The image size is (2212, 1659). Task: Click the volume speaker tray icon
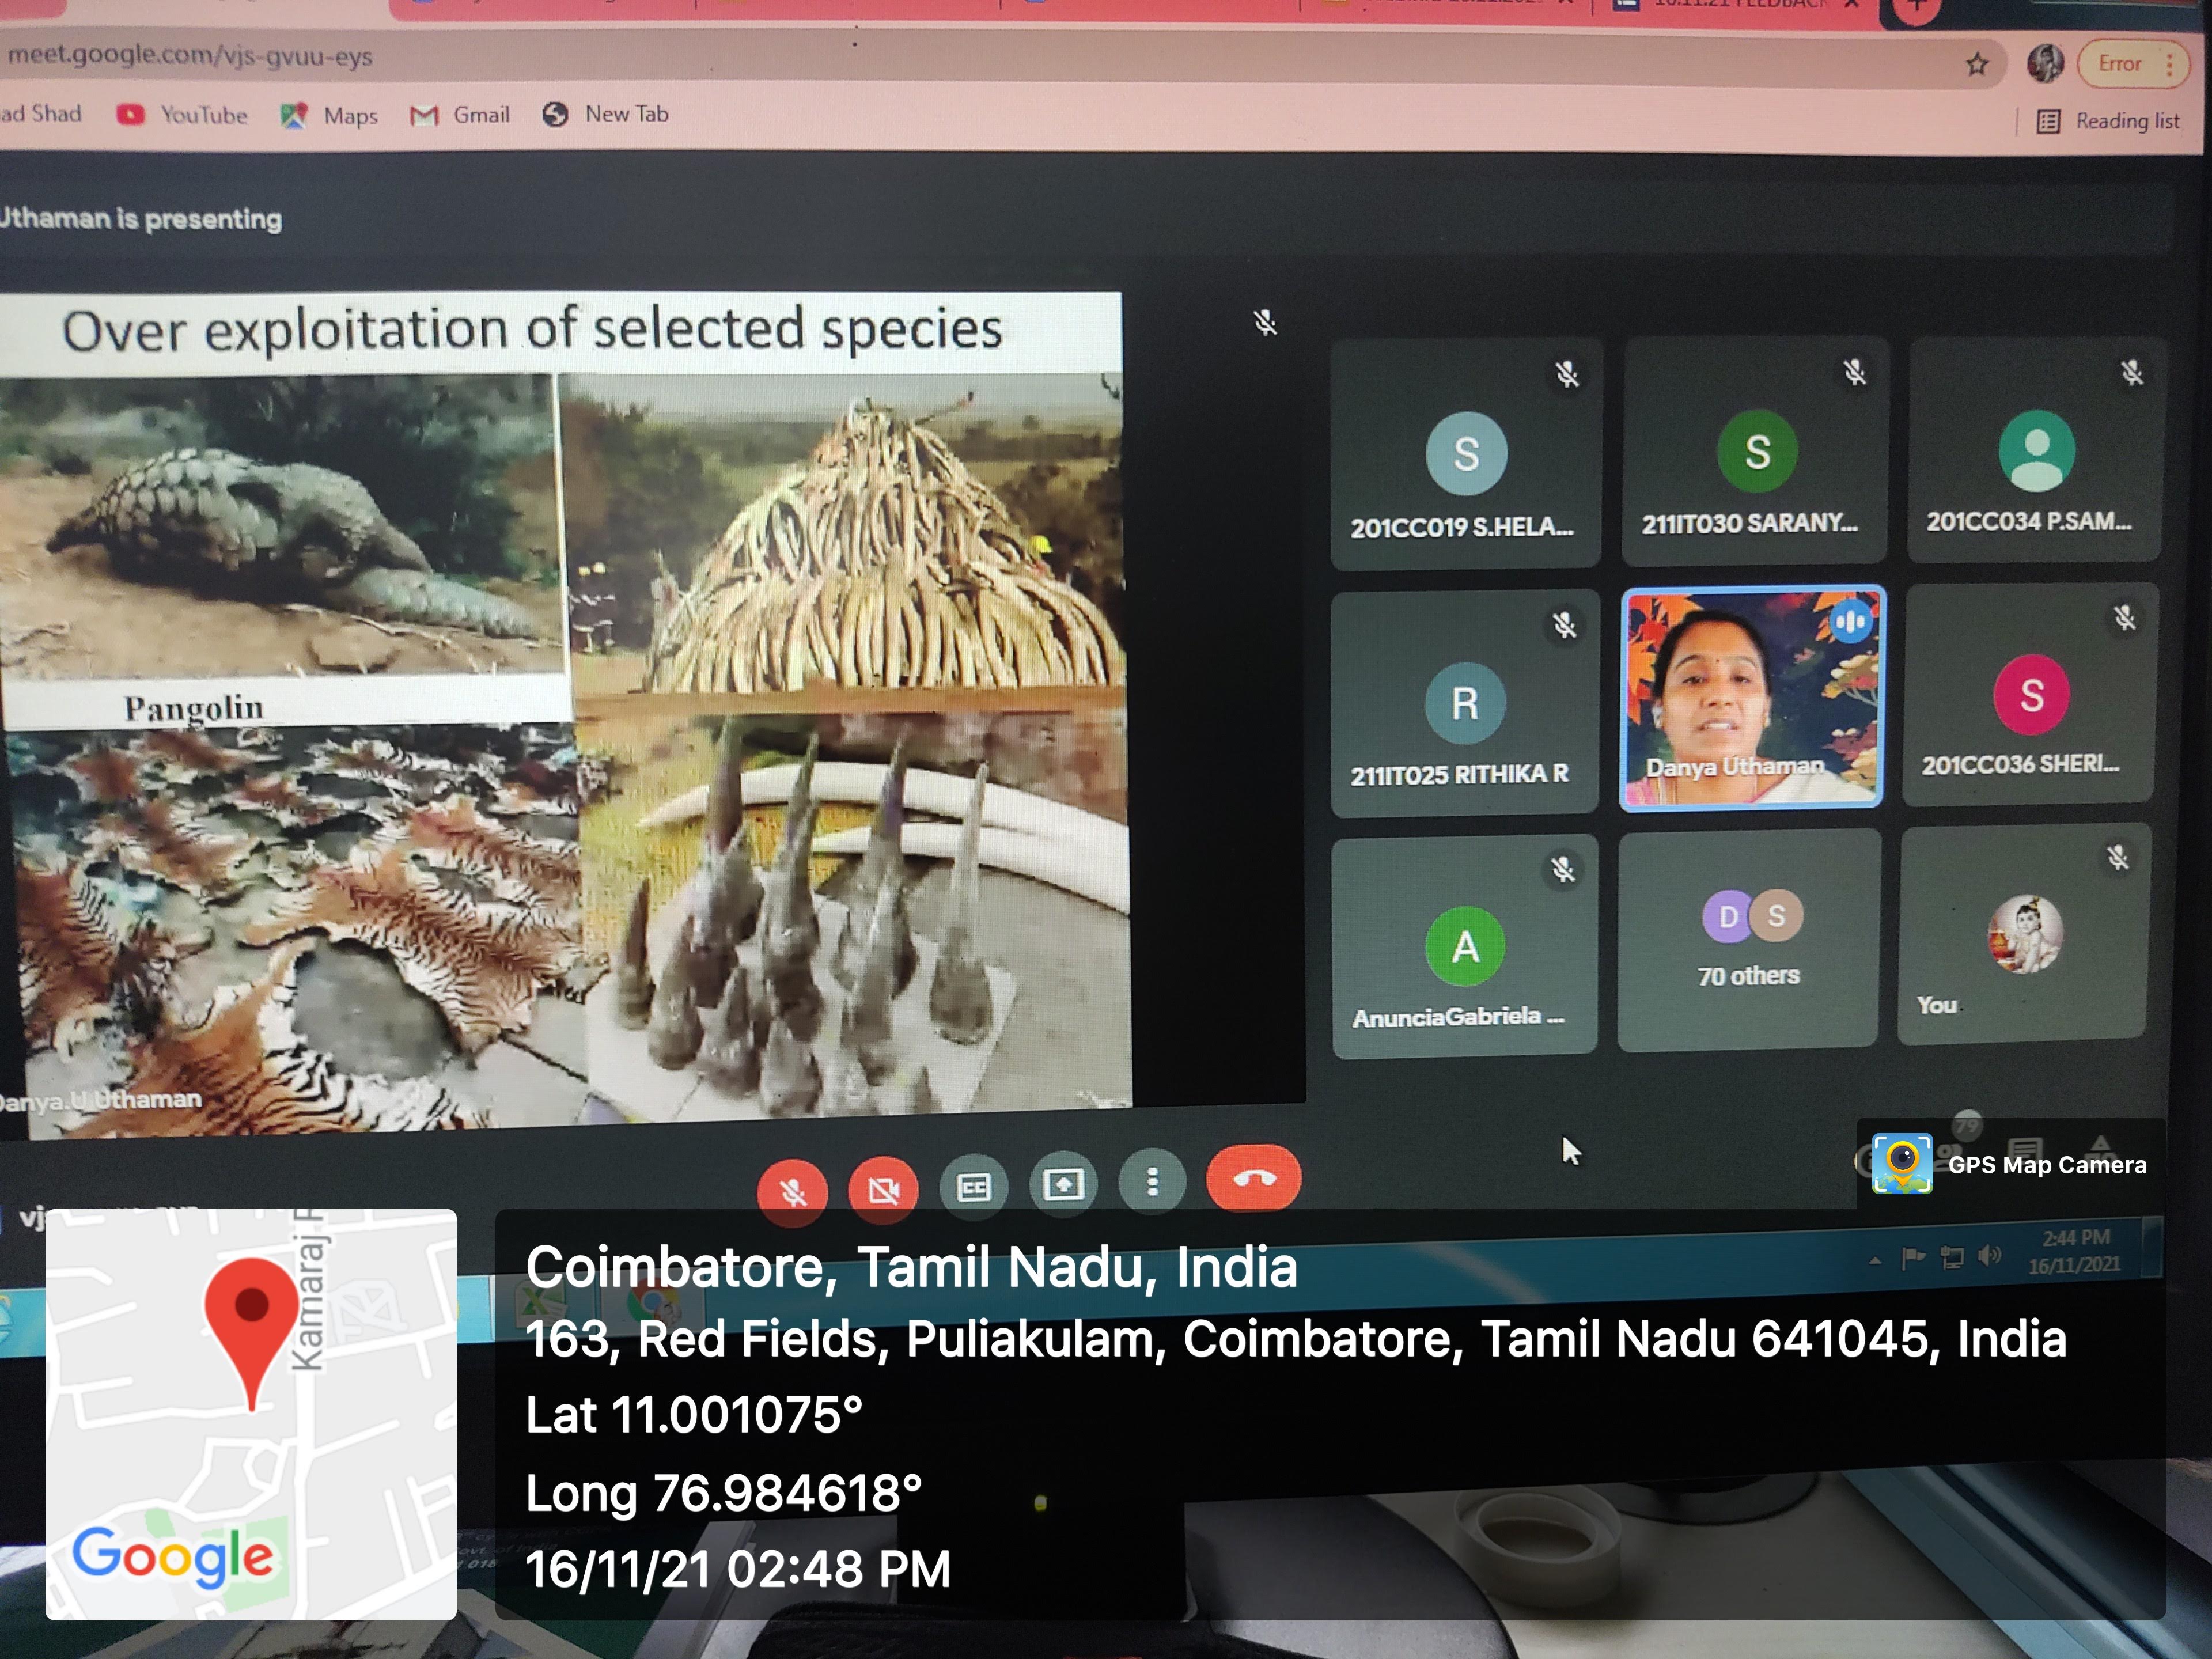pyautogui.click(x=1989, y=1256)
